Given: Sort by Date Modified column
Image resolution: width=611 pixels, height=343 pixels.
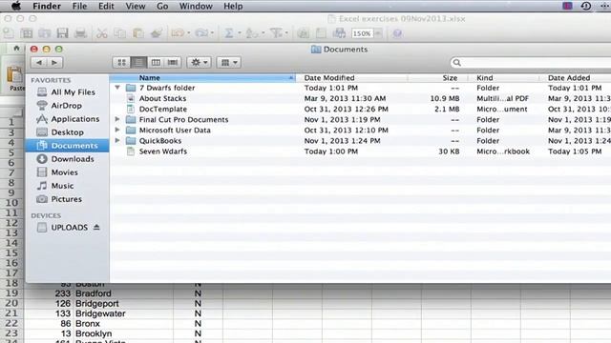Looking at the screenshot, I should point(352,78).
